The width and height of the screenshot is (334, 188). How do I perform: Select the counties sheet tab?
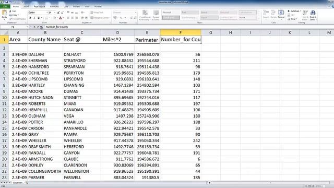tap(18, 183)
